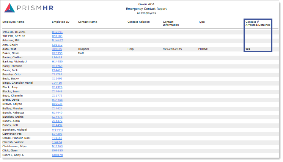Image resolution: width=283 pixels, height=162 pixels.
Task: Click Carlton Banks's ID L14484
Action: tap(57, 58)
